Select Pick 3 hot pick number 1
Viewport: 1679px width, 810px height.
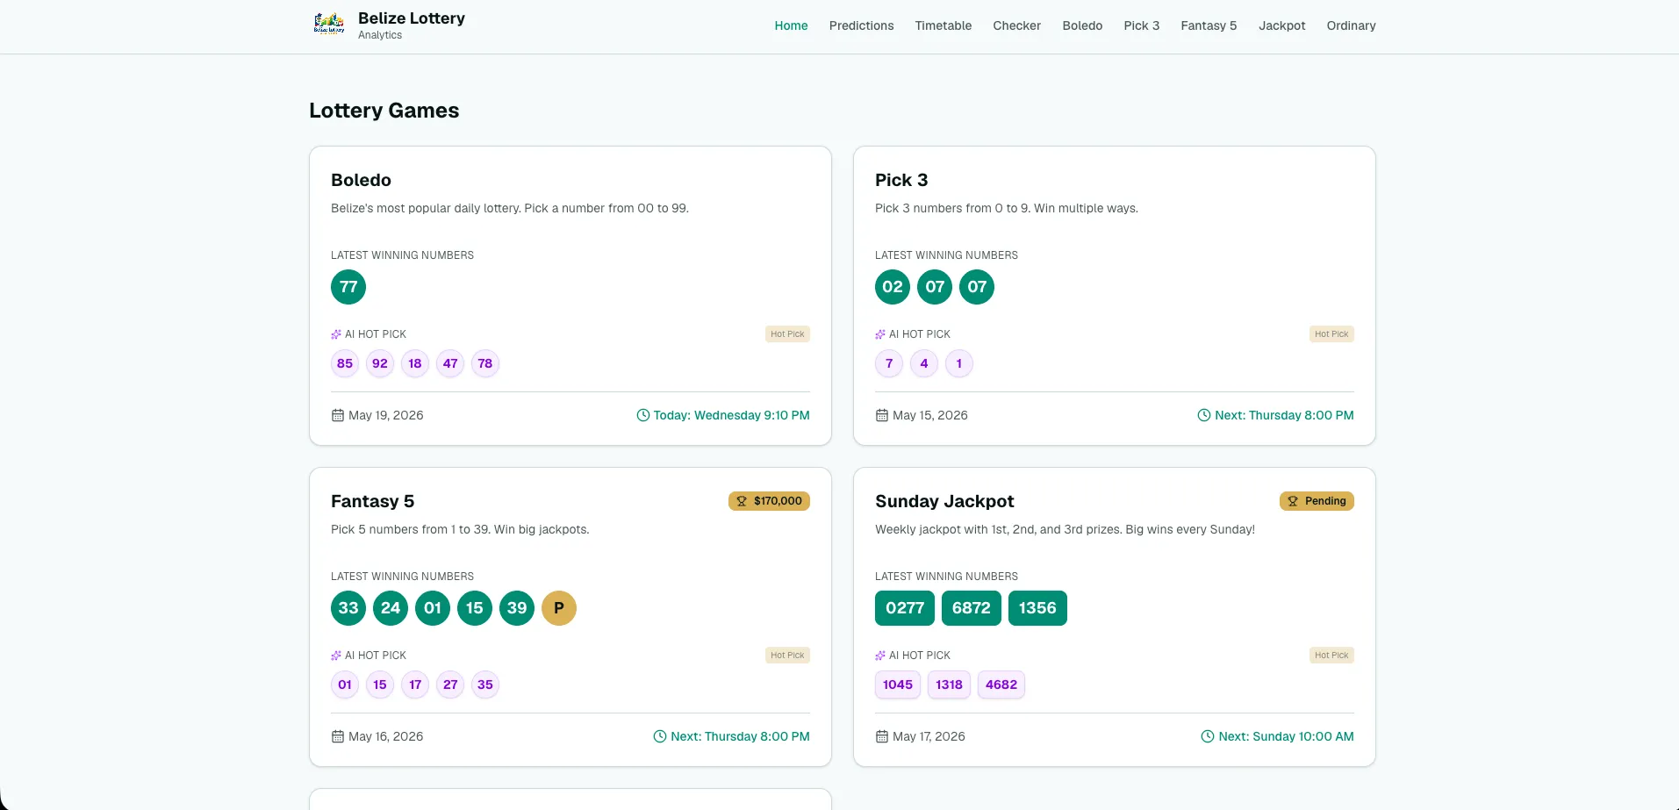click(x=959, y=363)
